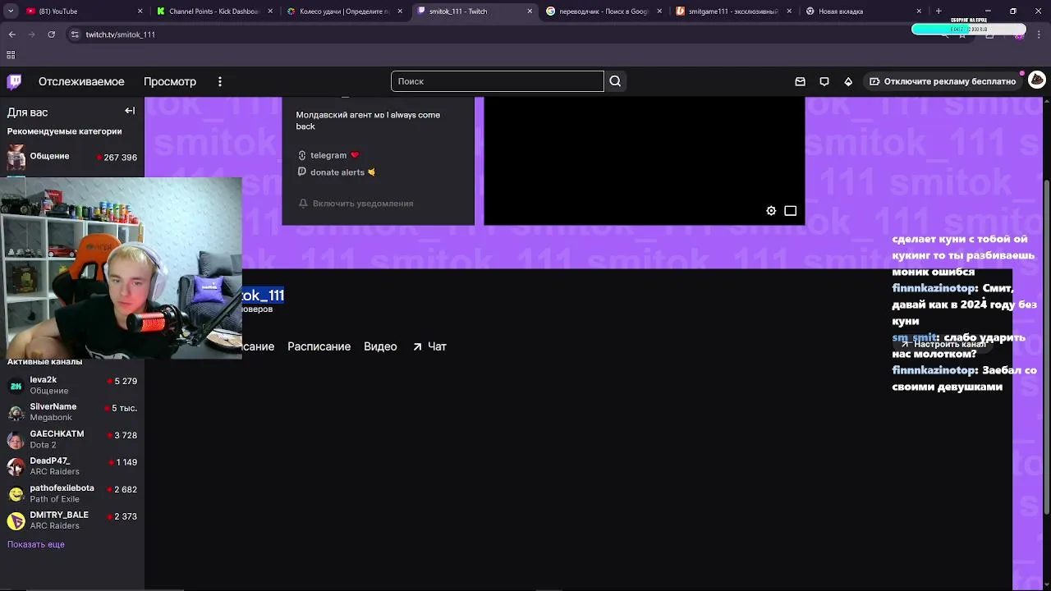1051x591 pixels.
Task: Open the three-dot more menu in Twitch header
Action: coord(219,81)
